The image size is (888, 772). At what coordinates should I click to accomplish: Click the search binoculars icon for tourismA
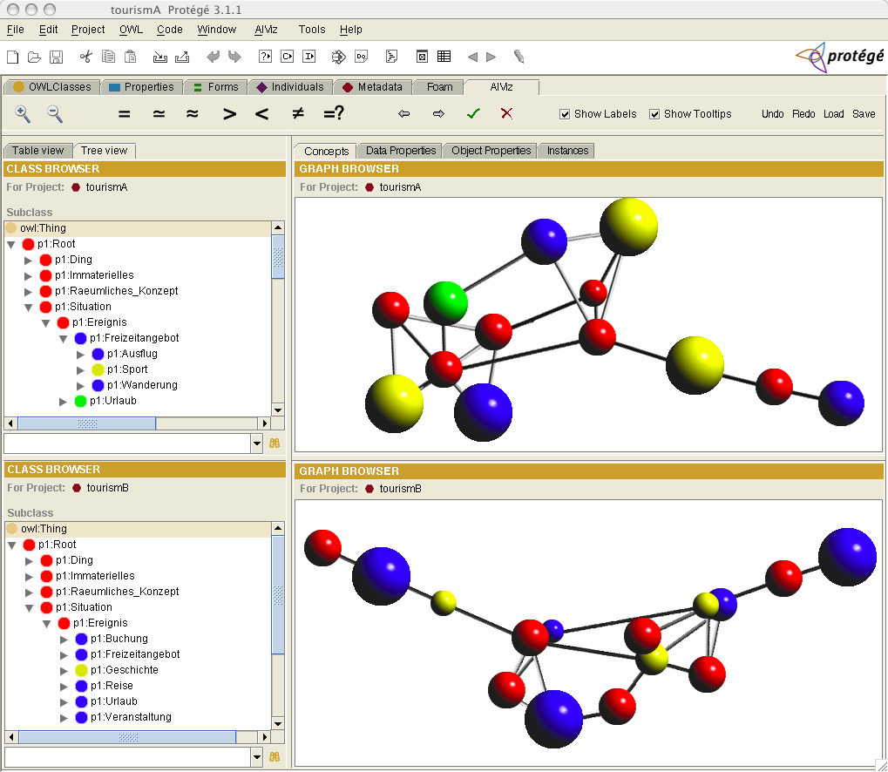coord(275,444)
